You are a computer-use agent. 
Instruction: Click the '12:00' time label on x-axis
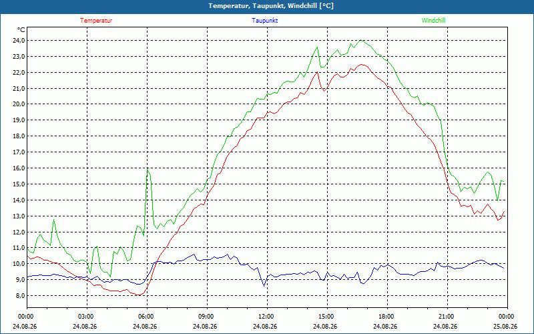click(x=266, y=317)
